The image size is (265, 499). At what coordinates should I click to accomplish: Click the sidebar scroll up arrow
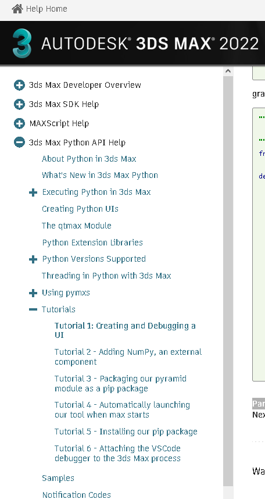pos(228,72)
